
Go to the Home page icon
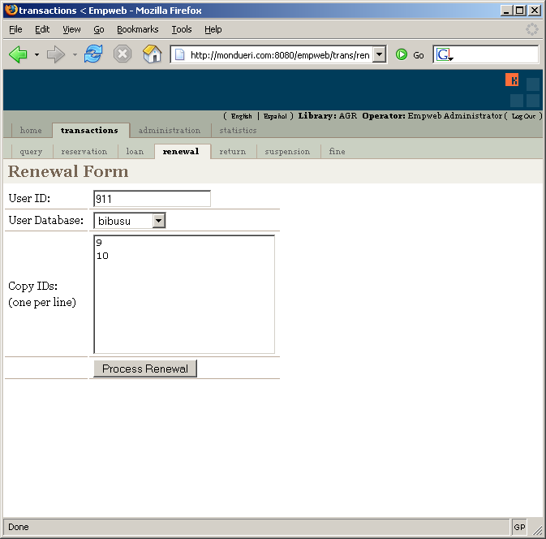click(153, 54)
